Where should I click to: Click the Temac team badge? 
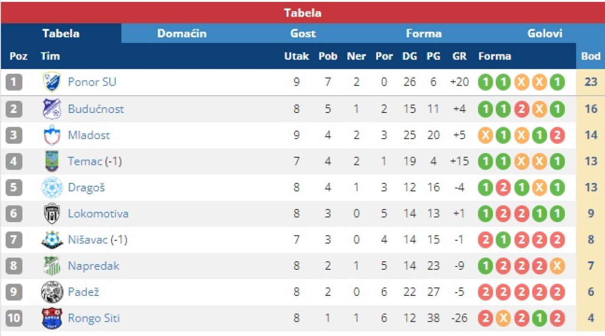point(52,162)
